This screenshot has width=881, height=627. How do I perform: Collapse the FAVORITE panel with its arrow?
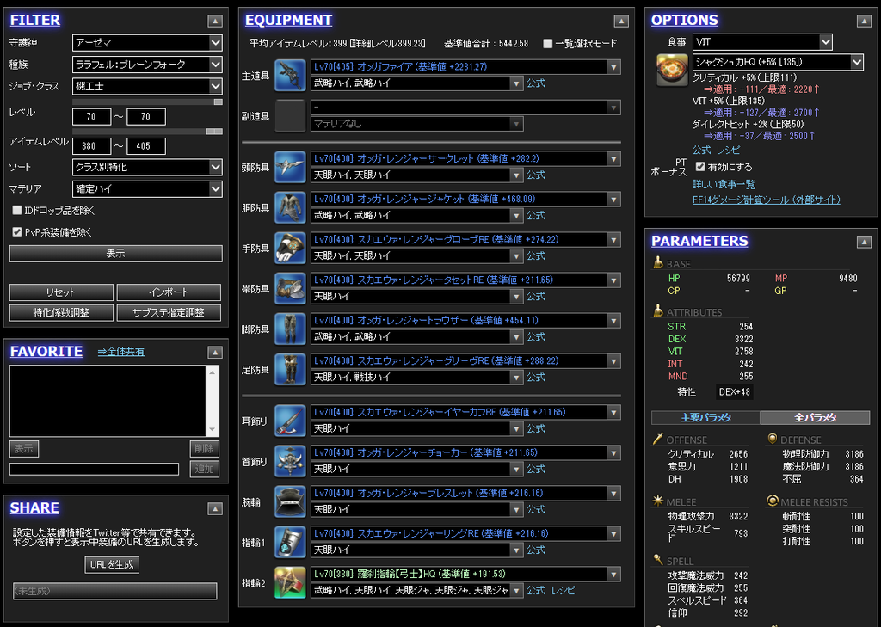(x=214, y=353)
